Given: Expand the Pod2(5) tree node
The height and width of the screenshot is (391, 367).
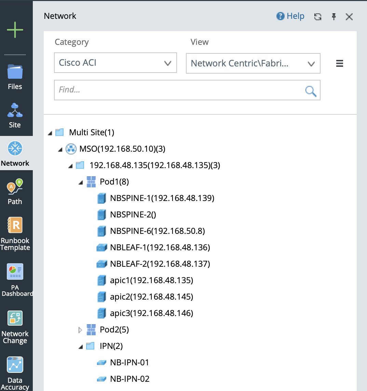Looking at the screenshot, I should tap(80, 330).
